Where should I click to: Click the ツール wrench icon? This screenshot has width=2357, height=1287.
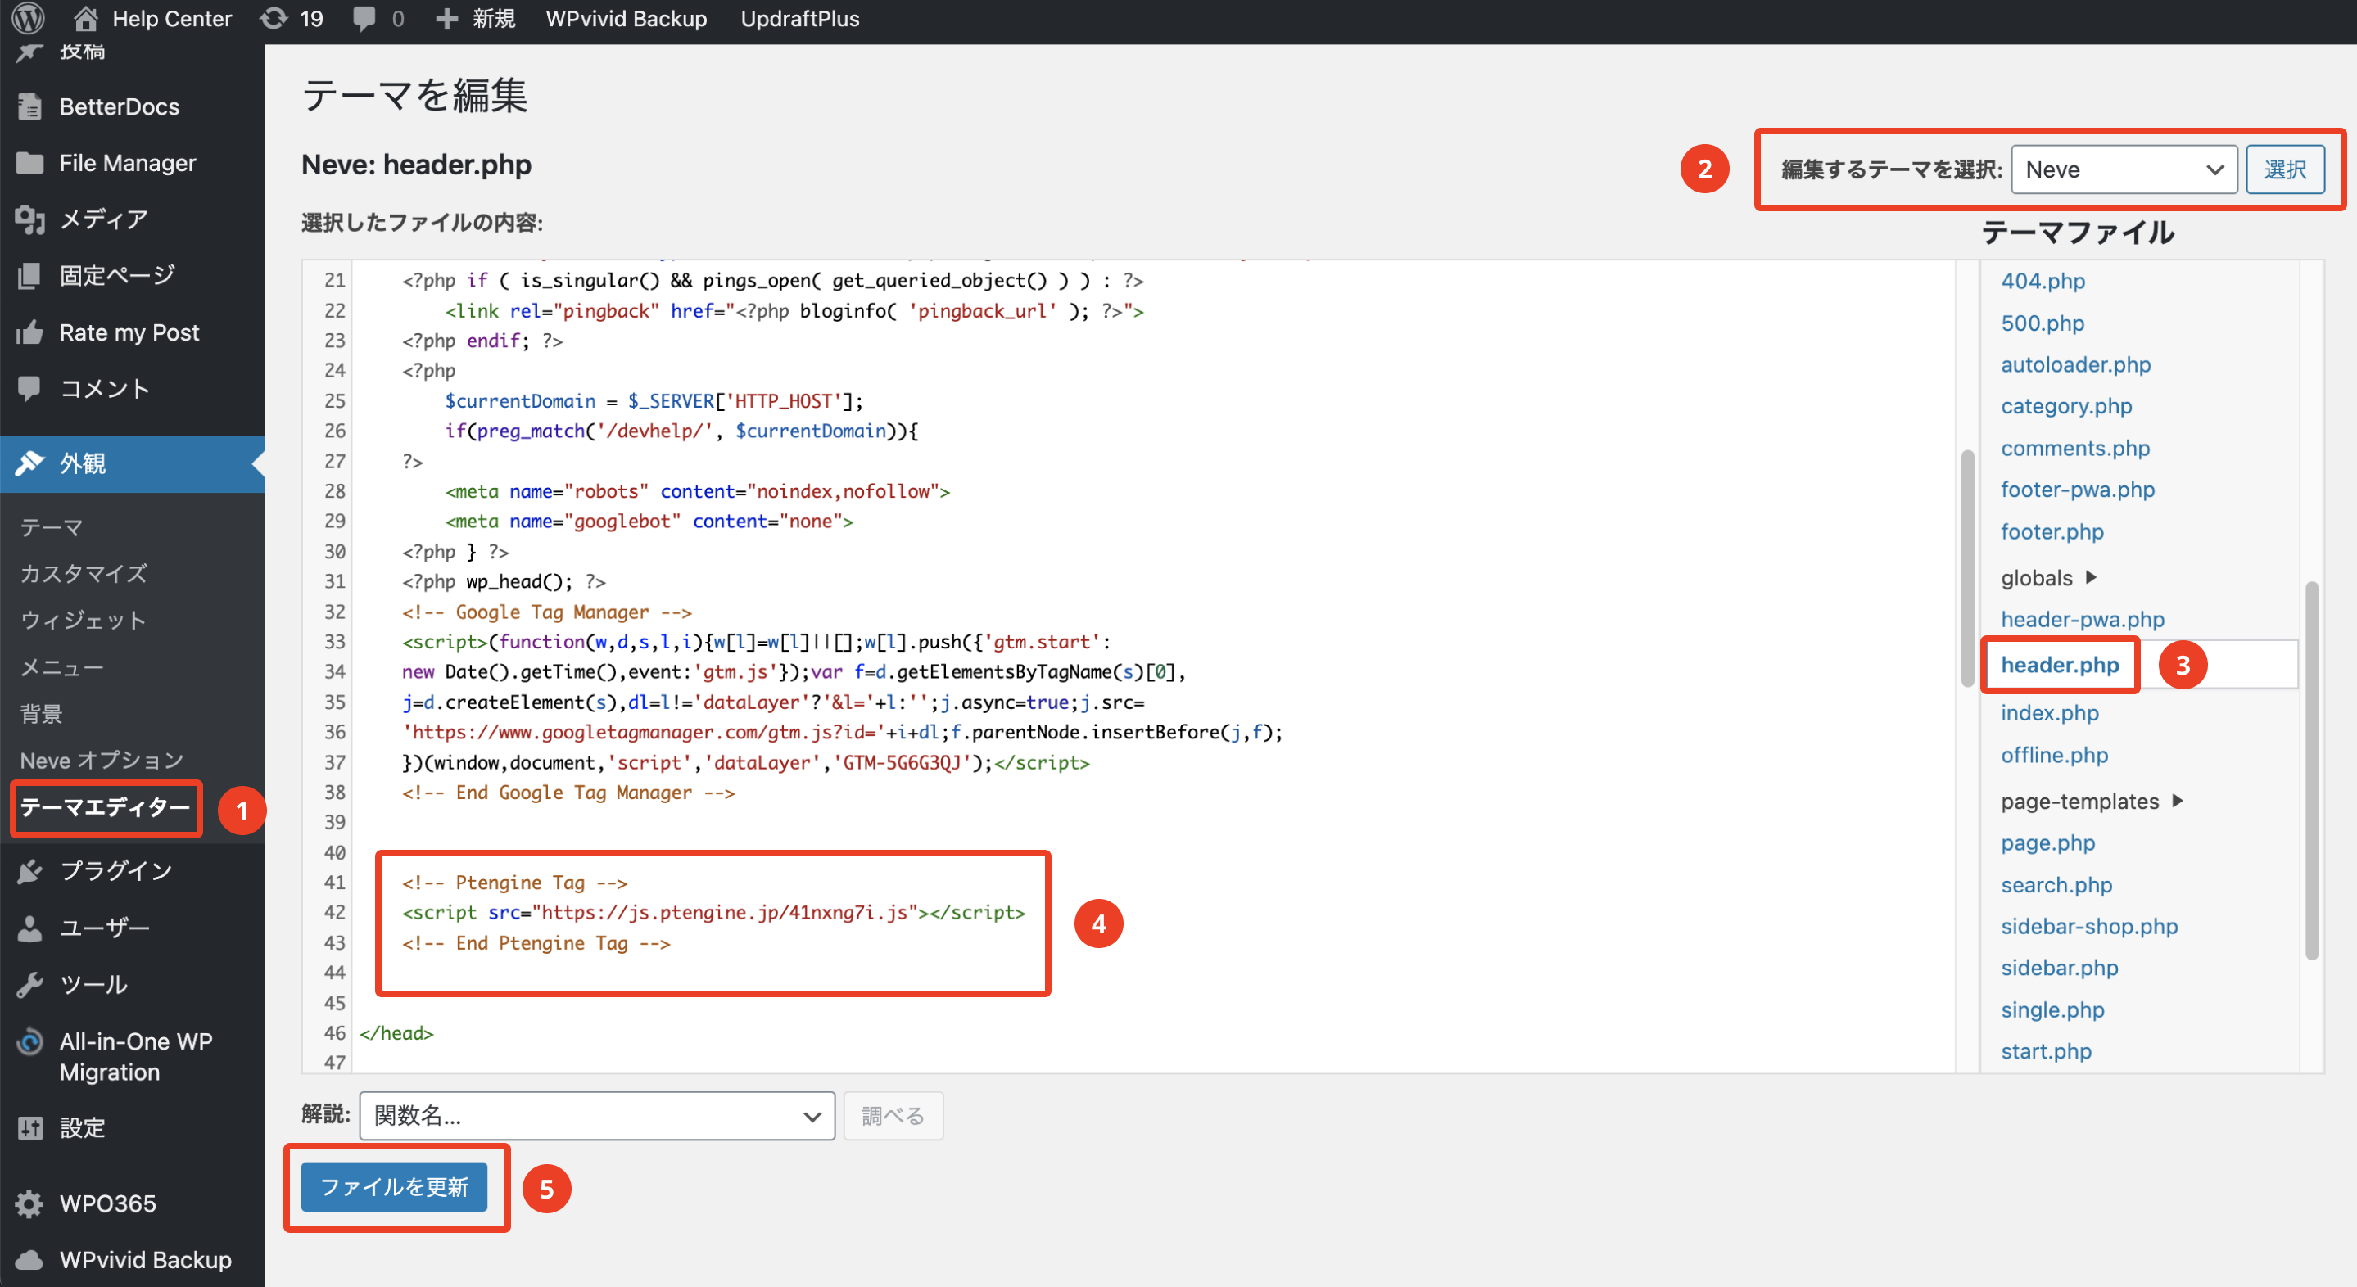[x=29, y=984]
